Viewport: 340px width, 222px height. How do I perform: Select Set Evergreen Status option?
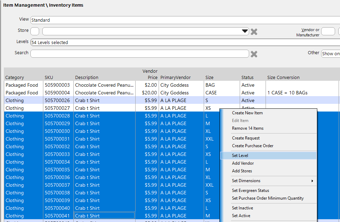point(250,191)
